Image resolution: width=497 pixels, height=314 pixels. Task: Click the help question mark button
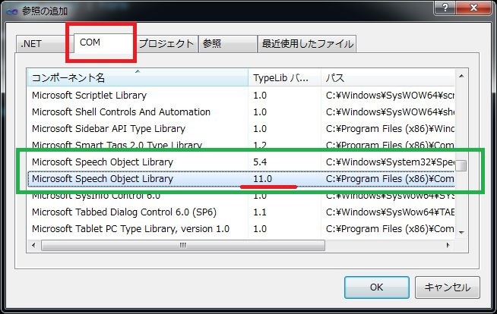point(445,8)
